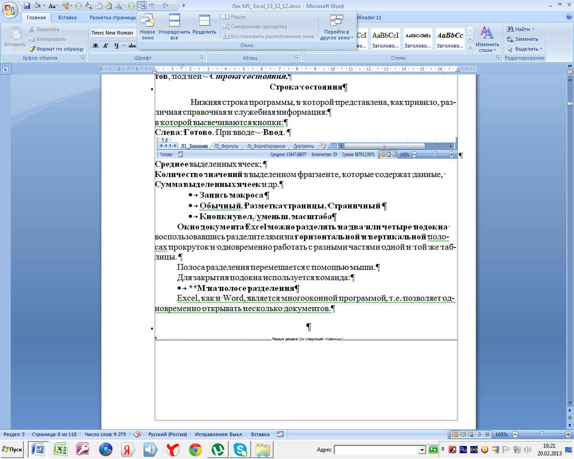Expand the styles gallery More arrow

470,48
